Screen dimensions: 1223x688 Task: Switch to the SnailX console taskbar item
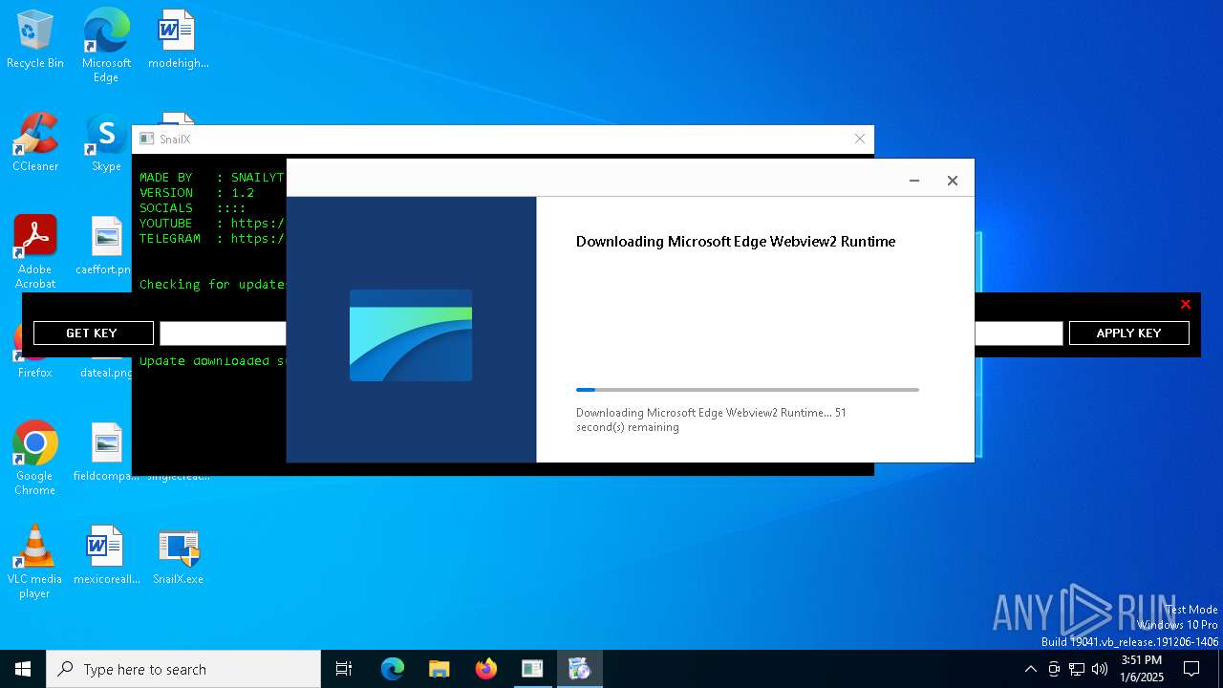532,669
